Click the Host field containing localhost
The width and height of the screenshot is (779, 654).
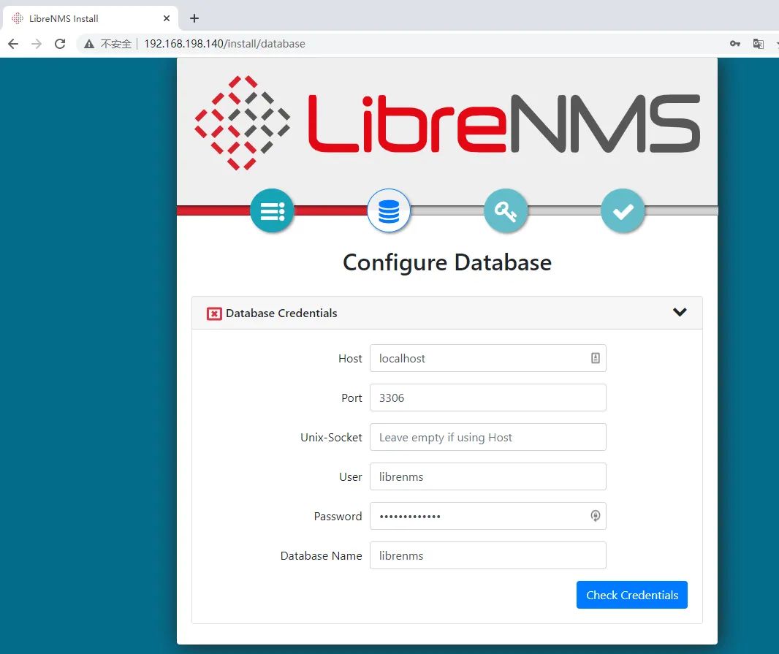click(482, 358)
